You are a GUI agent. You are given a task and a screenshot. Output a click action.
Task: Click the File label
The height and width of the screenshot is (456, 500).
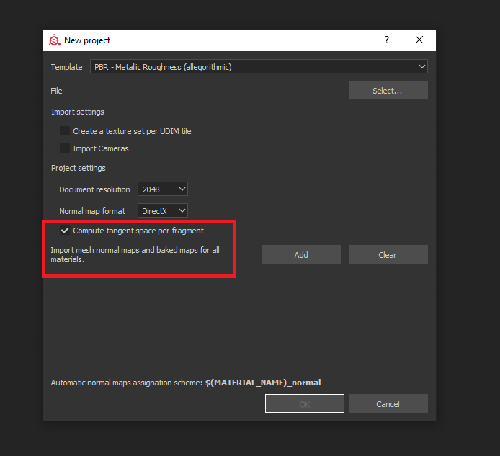click(56, 91)
